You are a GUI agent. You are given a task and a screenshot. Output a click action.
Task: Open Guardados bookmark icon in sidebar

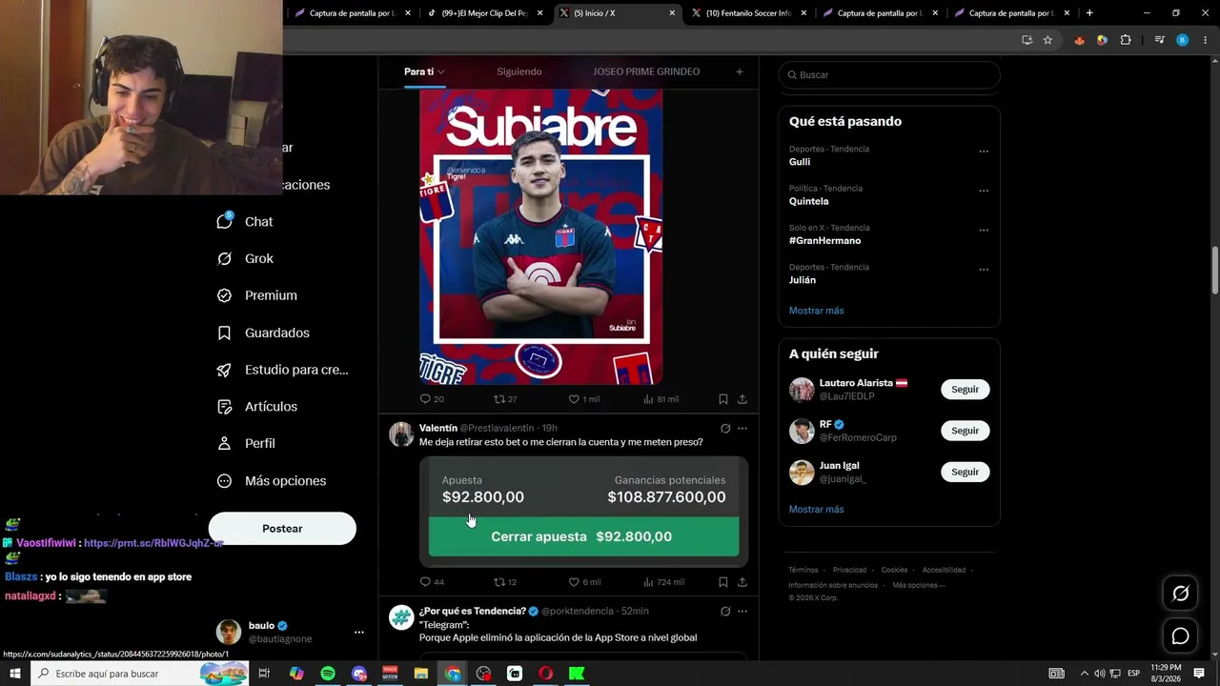coord(224,333)
